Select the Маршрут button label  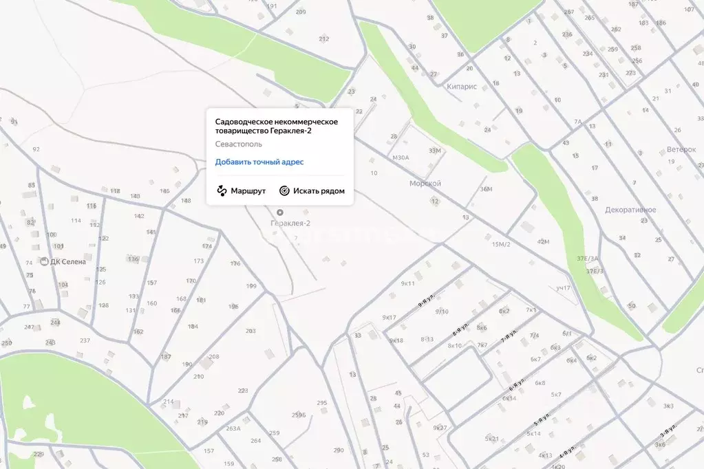click(x=248, y=191)
